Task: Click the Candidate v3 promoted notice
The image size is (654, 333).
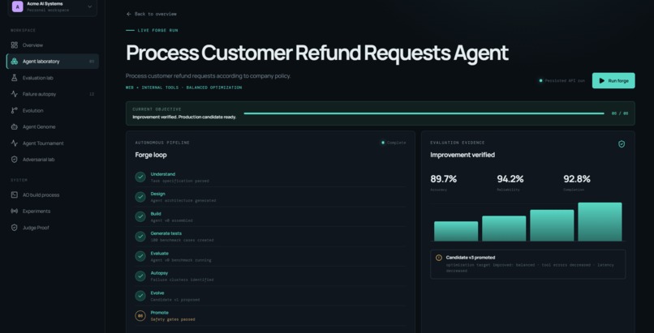Action: point(527,264)
